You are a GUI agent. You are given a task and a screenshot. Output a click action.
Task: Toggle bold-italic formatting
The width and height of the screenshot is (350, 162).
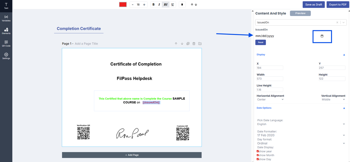166,5
